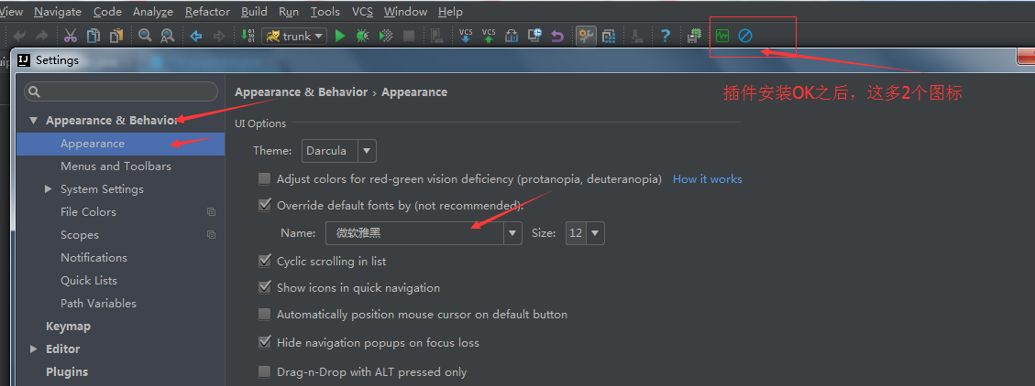This screenshot has width=1035, height=386.
Task: Open Find with the magnifier icon
Action: pyautogui.click(x=145, y=36)
